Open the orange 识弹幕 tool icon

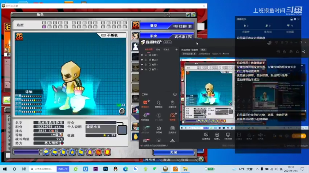(172, 117)
